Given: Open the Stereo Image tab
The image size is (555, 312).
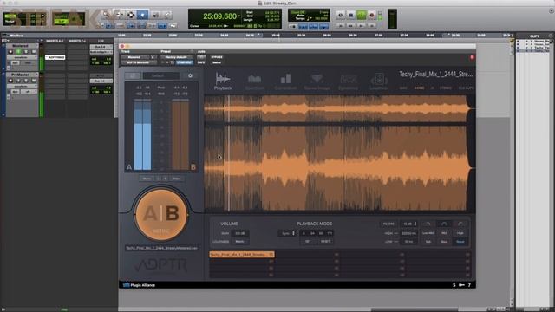Looking at the screenshot, I should (317, 81).
